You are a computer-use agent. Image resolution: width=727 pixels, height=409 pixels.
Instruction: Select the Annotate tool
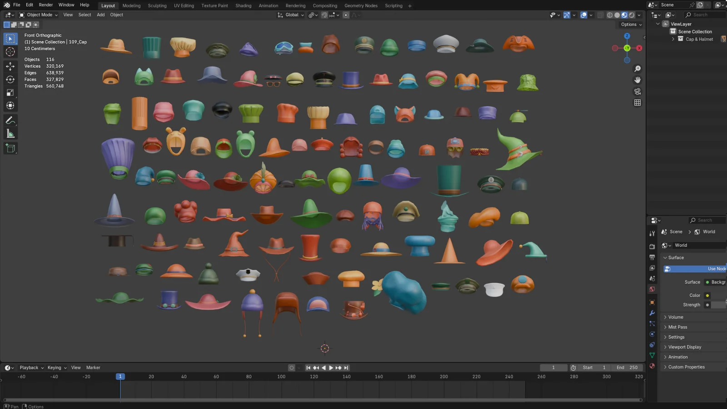tap(10, 120)
